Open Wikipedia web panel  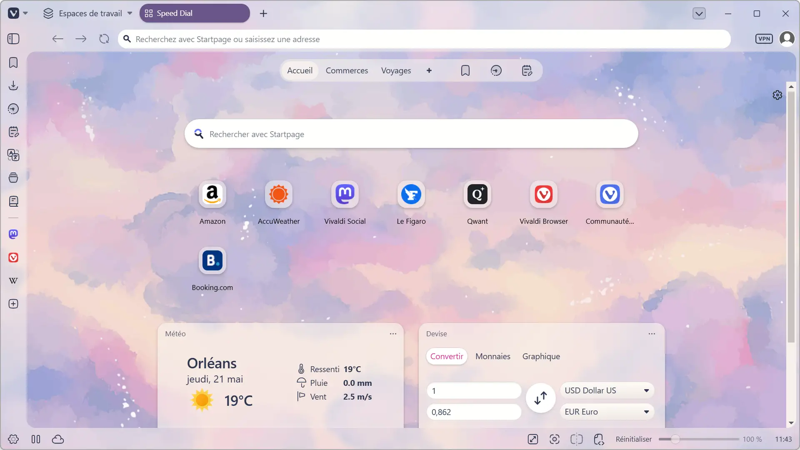coord(13,280)
